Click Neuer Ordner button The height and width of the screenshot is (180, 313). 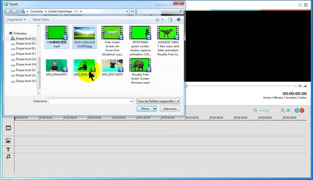[x=41, y=20]
